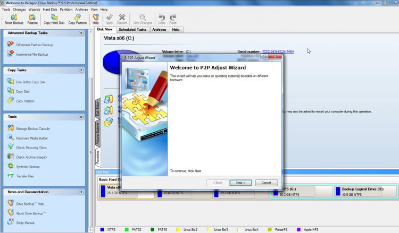
Task: Switch to the Disk View tab
Action: (x=105, y=29)
